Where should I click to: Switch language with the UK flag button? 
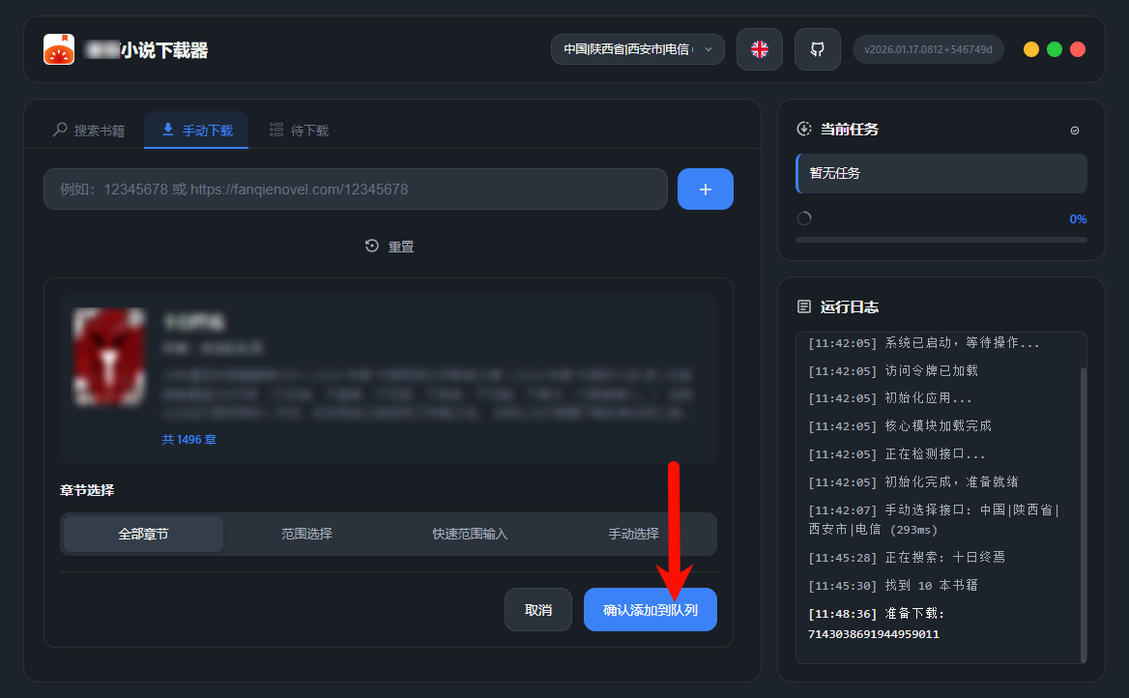760,49
